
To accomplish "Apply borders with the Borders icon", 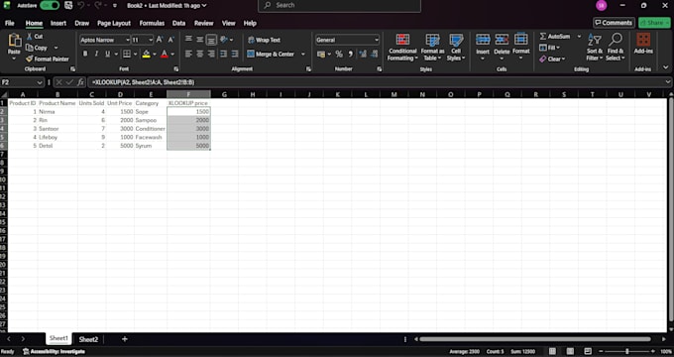I will (x=127, y=55).
